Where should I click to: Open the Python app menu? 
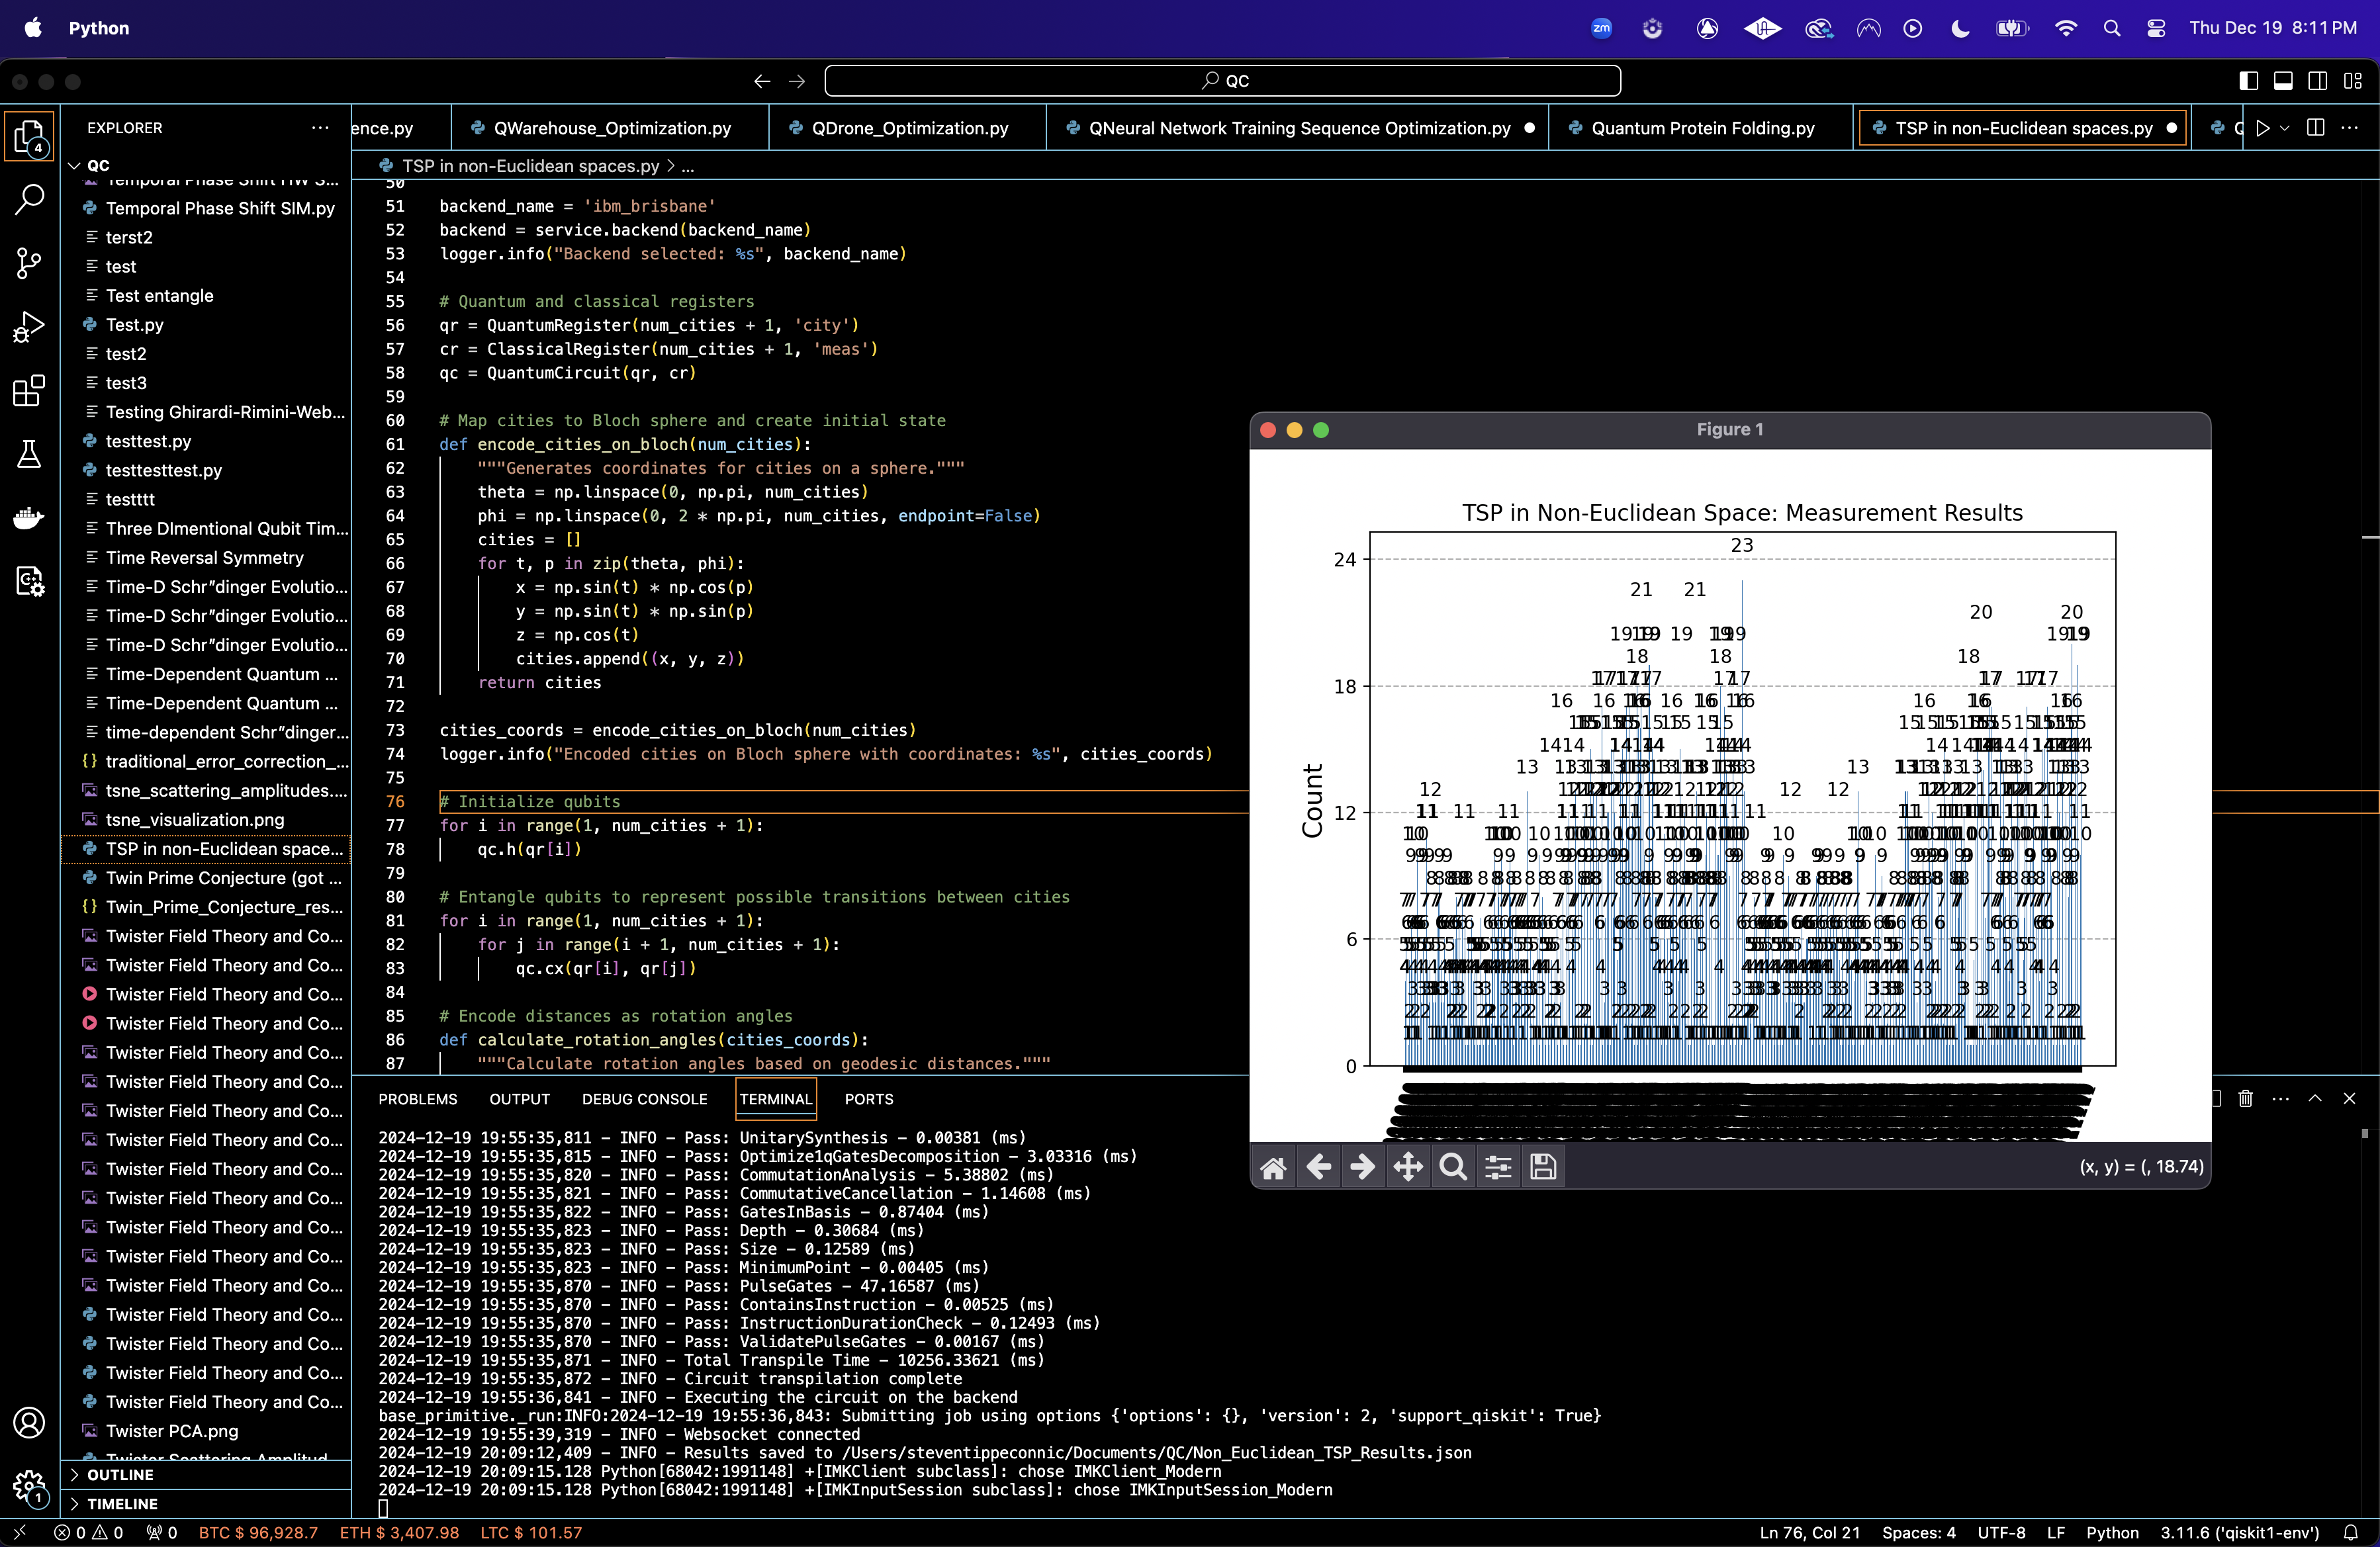pyautogui.click(x=99, y=28)
